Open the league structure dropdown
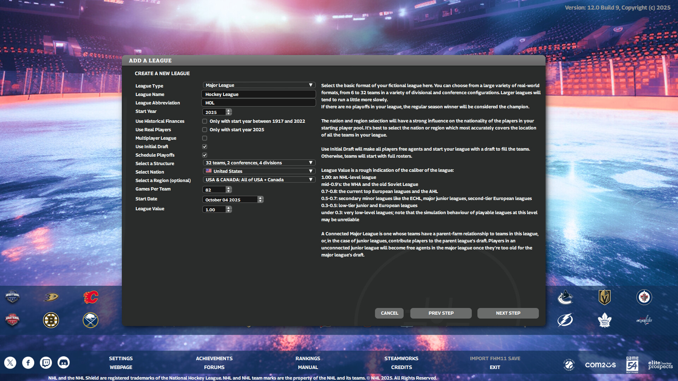Image resolution: width=678 pixels, height=381 pixels. [x=259, y=163]
